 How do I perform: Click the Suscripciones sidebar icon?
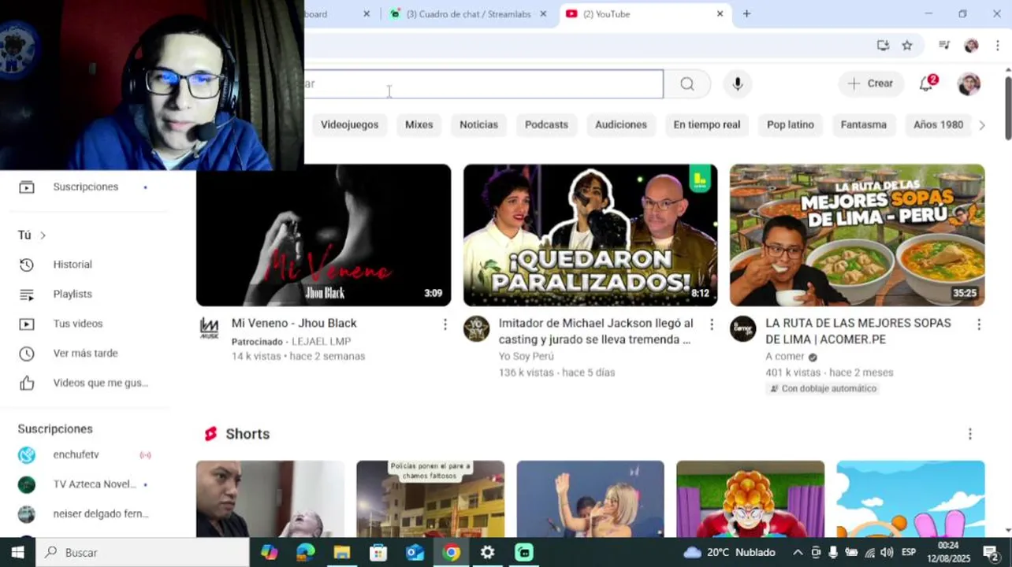click(x=27, y=187)
